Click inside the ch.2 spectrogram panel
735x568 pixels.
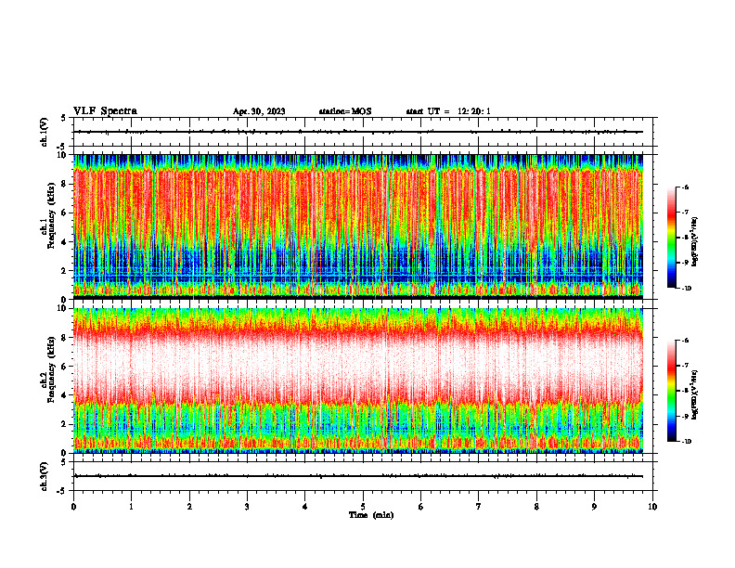point(358,381)
